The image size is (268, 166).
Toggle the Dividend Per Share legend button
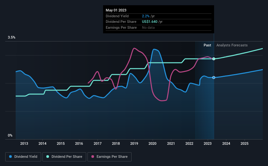tap(64, 157)
